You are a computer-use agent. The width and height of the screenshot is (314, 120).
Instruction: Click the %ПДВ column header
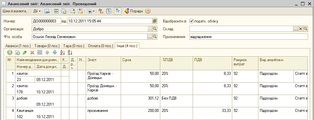coord(176,63)
